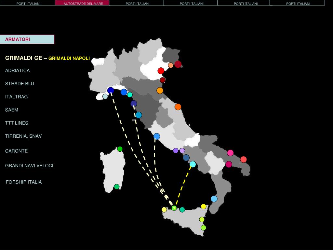
Task: Open the TTT LINES entry
Action: point(17,123)
